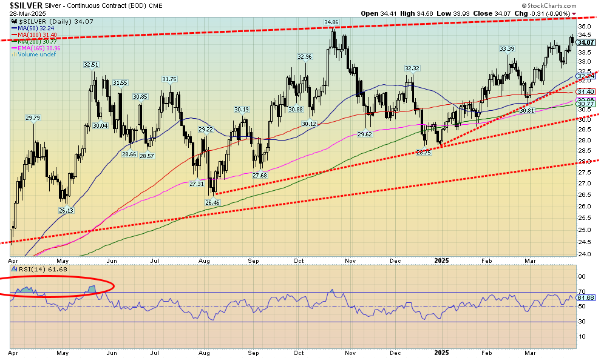Click the magenta EMA(165) line swatch
Screen dimensions: 601x358
pyautogui.click(x=14, y=48)
